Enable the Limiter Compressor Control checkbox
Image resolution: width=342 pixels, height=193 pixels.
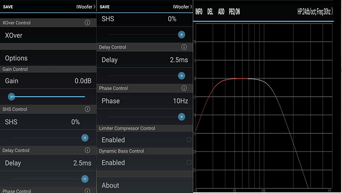click(x=189, y=139)
